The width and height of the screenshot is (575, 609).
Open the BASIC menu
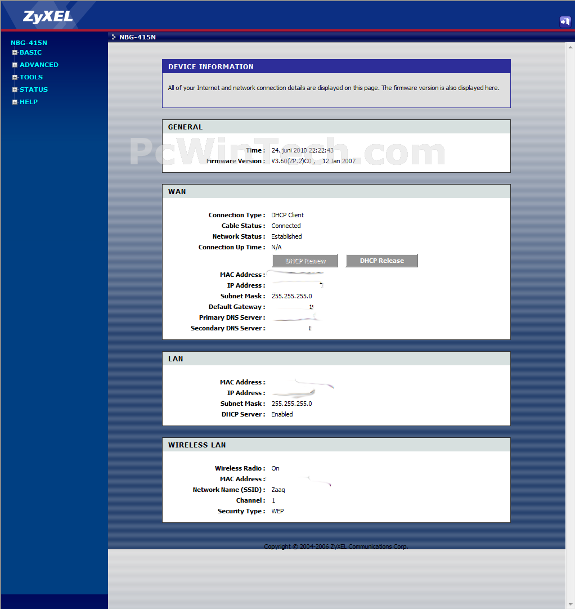[x=31, y=52]
